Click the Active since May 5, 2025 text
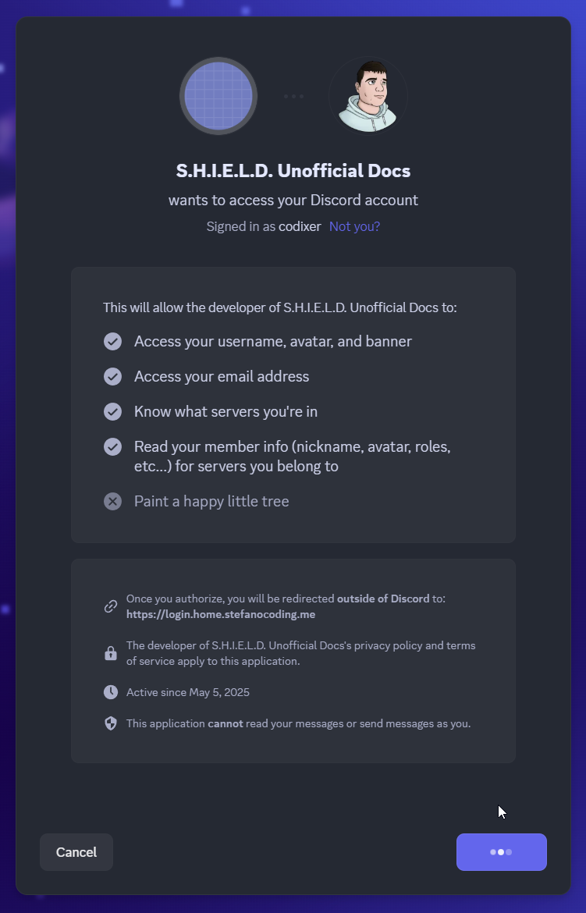 pyautogui.click(x=187, y=692)
